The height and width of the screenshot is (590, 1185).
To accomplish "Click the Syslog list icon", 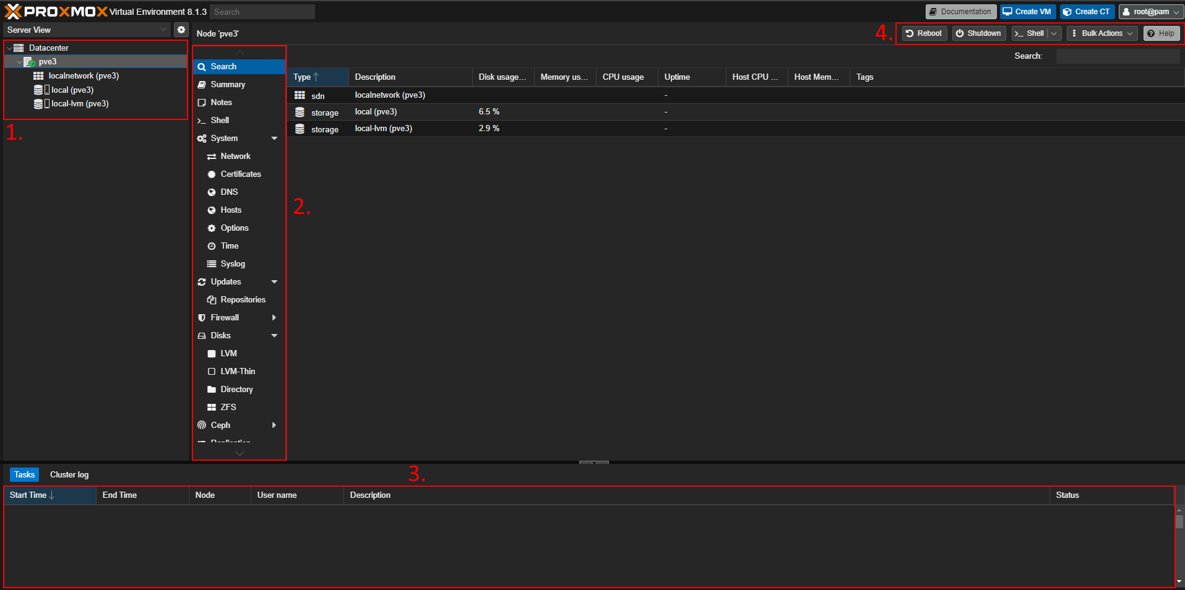I will click(x=212, y=264).
